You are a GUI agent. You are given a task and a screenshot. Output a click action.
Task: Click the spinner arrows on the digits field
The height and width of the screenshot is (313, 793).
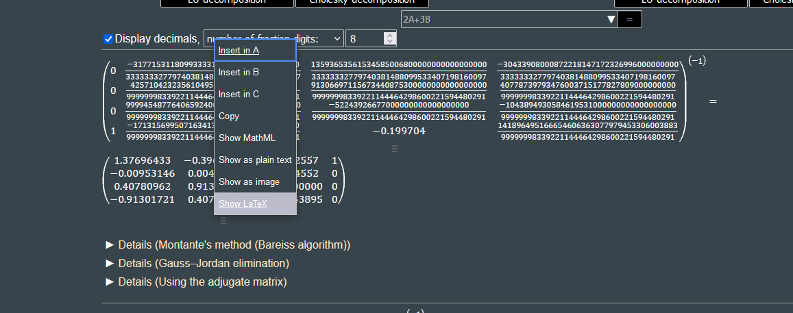(x=390, y=38)
